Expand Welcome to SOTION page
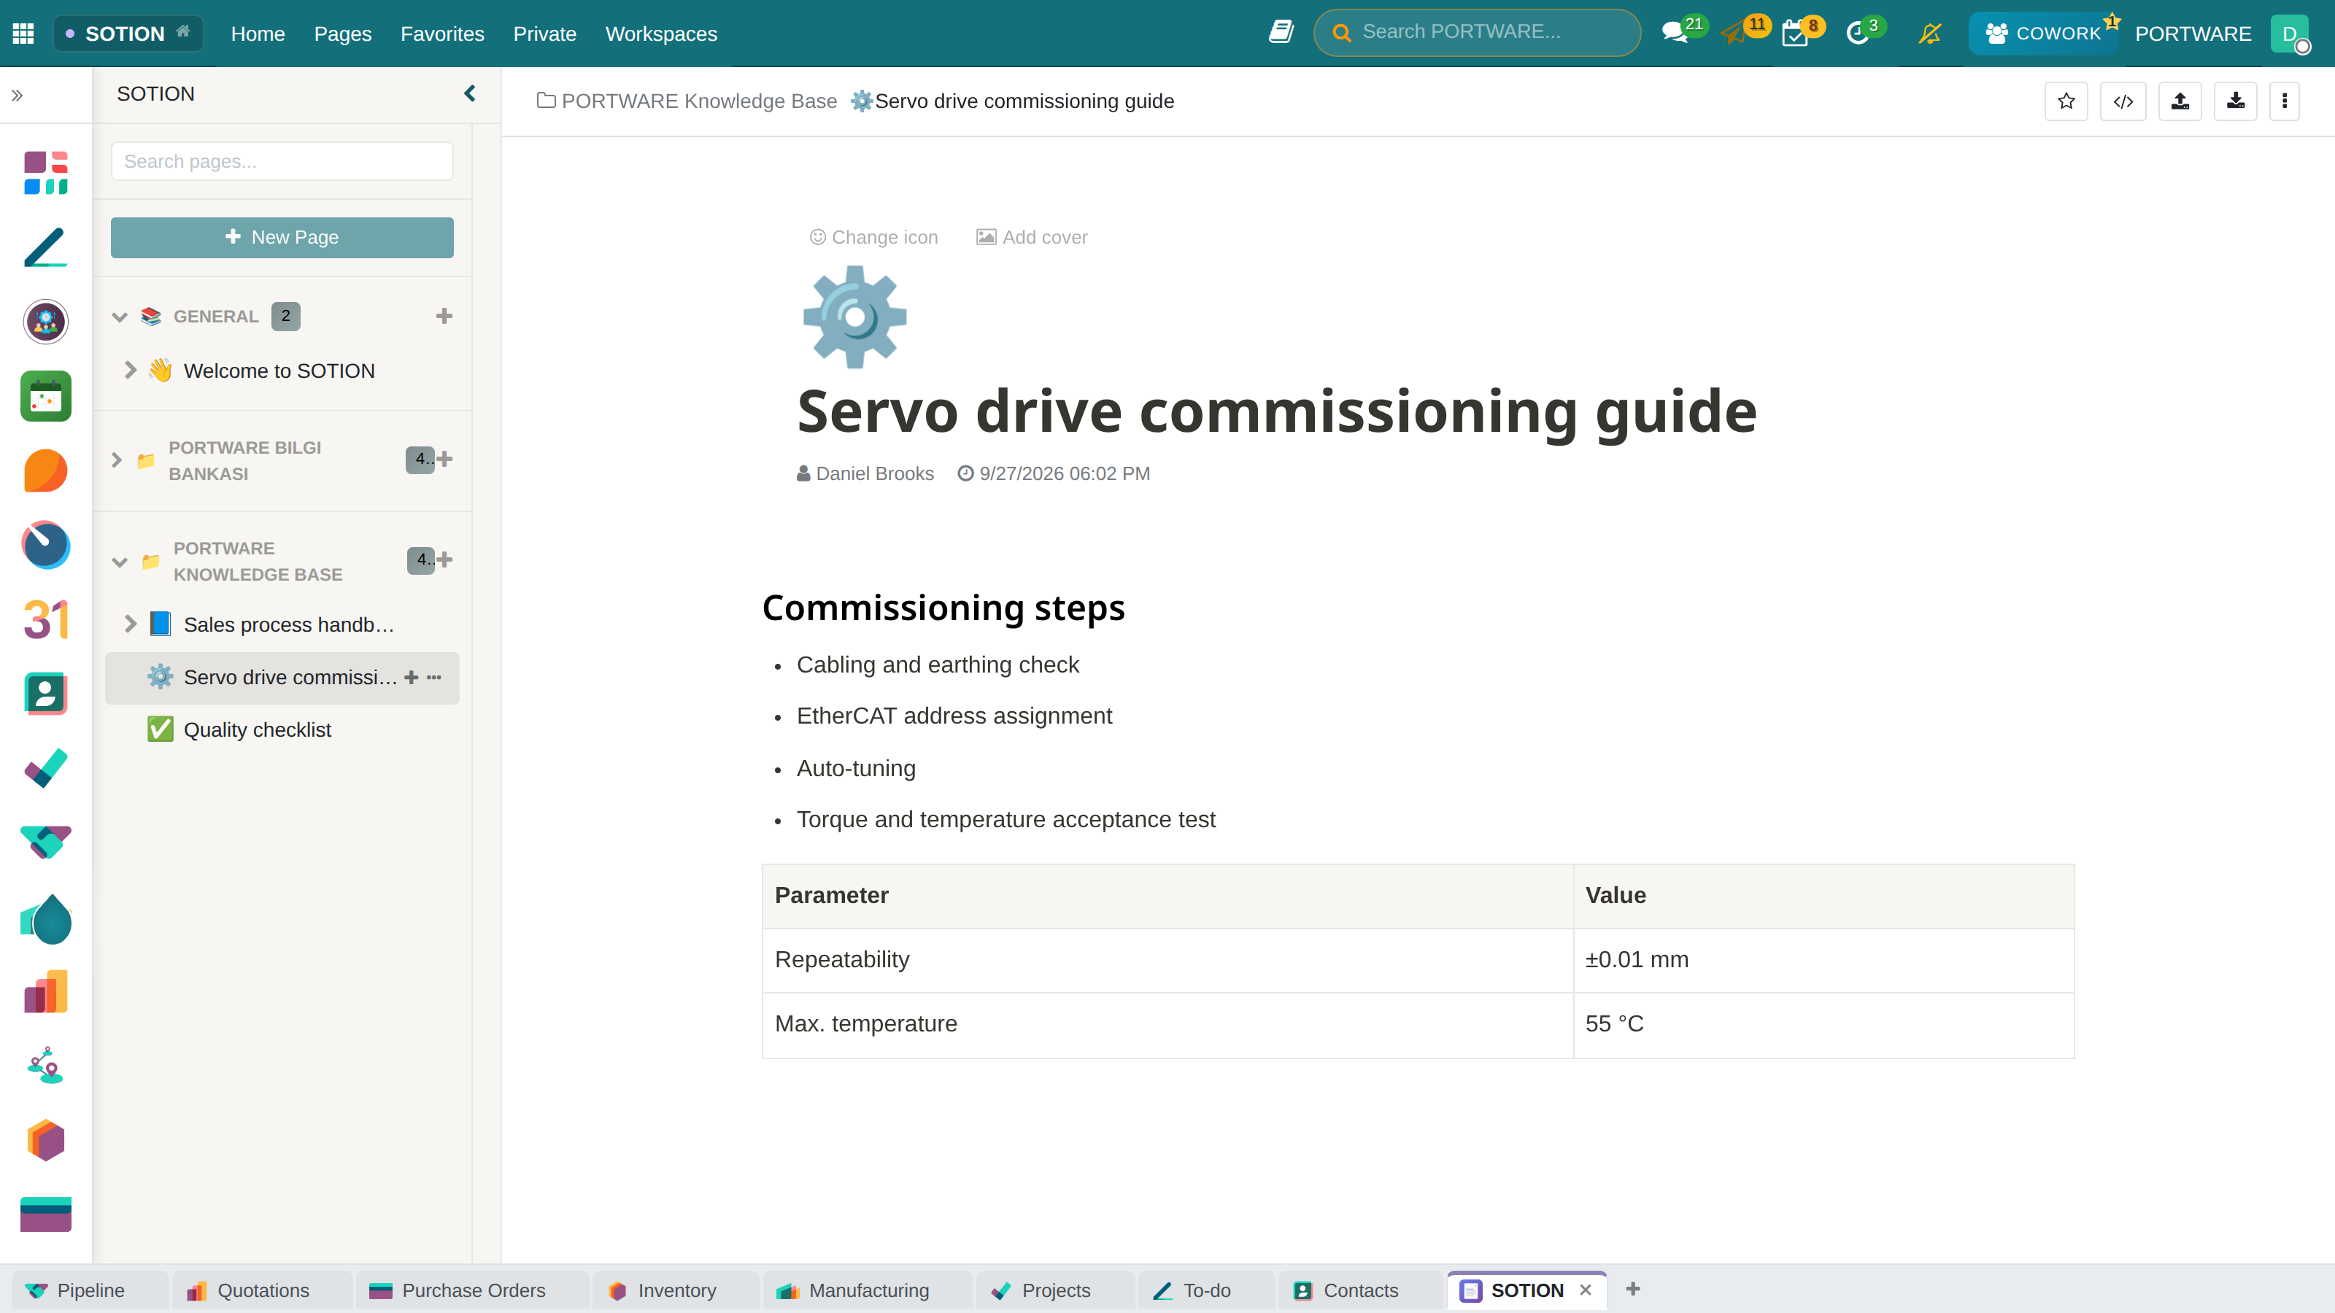The width and height of the screenshot is (2335, 1313). [131, 370]
